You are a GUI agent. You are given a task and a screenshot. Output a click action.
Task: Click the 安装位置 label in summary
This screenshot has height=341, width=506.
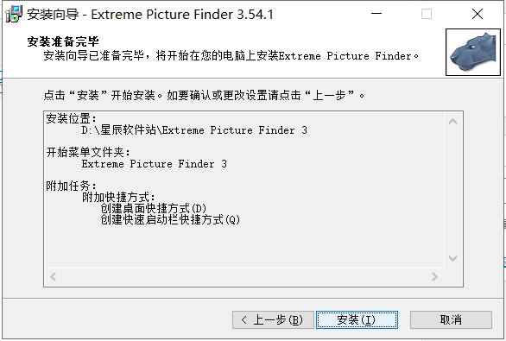[71, 119]
